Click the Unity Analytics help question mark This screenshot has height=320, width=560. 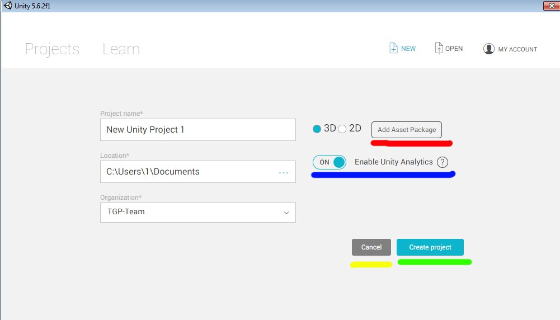(442, 162)
